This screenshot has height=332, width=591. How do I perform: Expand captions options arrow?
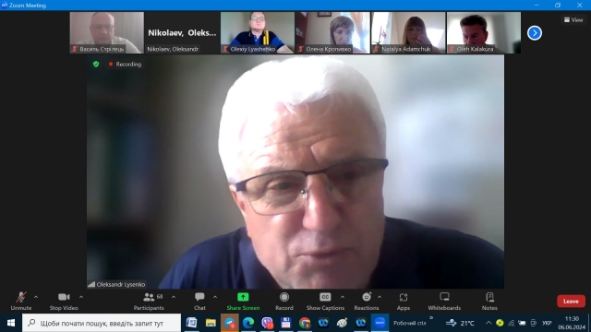(x=343, y=297)
